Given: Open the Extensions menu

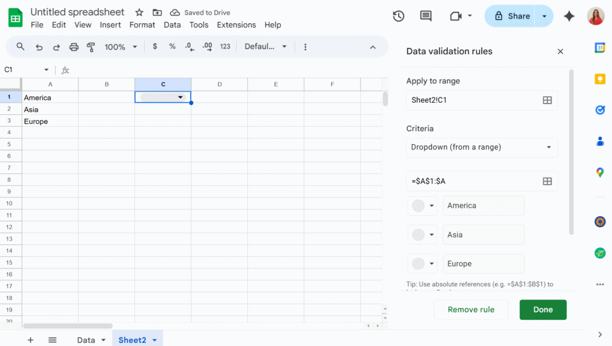Looking at the screenshot, I should tap(236, 25).
